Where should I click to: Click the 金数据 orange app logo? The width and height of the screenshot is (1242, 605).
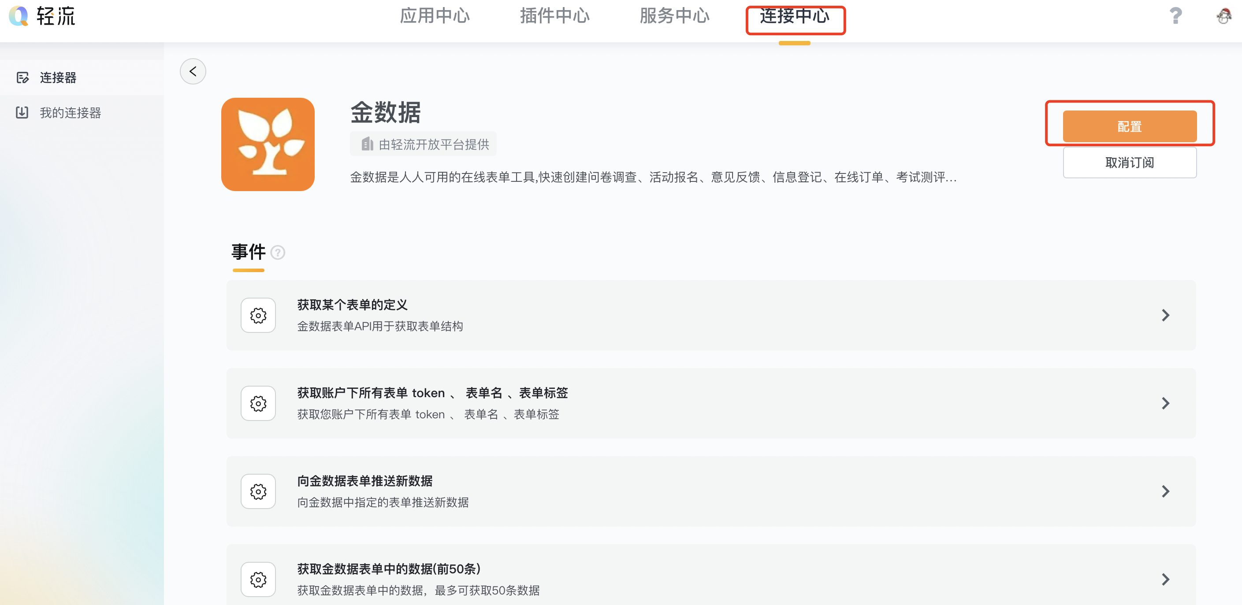click(x=268, y=144)
